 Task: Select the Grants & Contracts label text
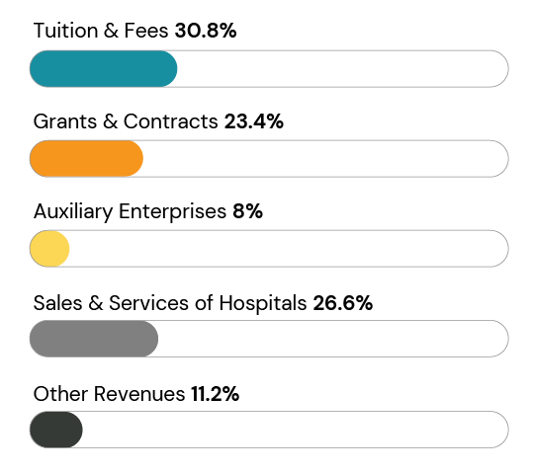pyautogui.click(x=126, y=121)
